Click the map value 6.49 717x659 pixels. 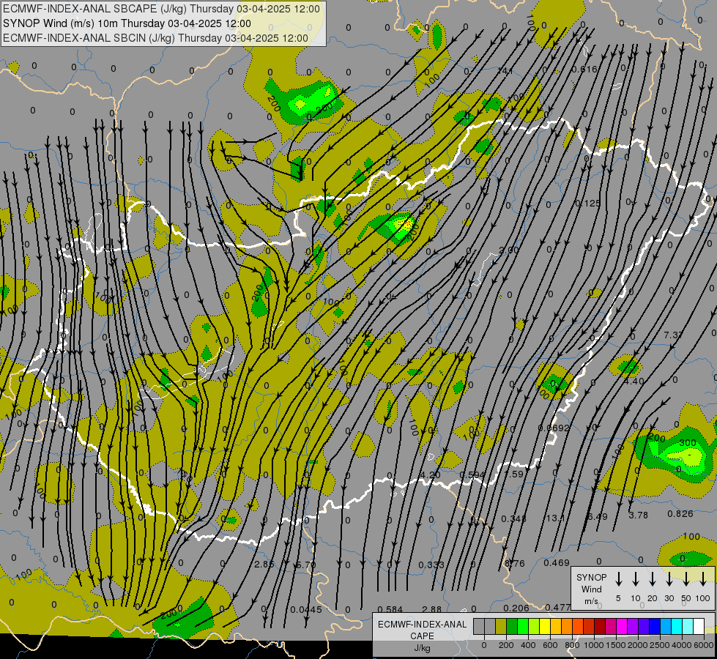[x=597, y=516]
